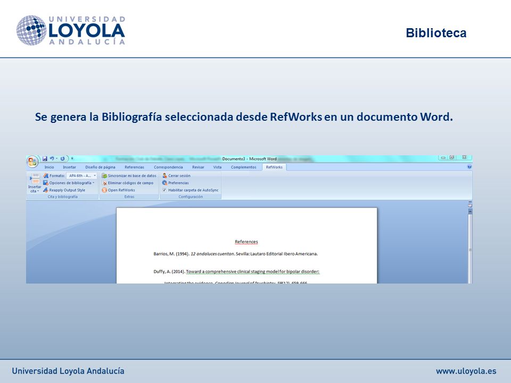Click the Open RefWorks icon
The image size is (511, 383).
(104, 190)
